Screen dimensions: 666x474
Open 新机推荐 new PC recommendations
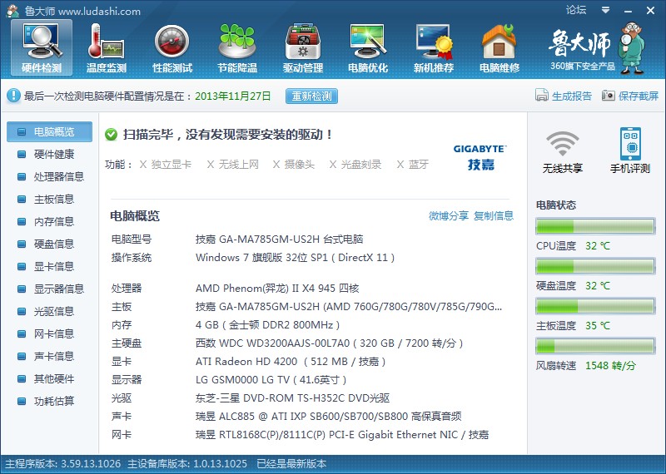pos(434,48)
